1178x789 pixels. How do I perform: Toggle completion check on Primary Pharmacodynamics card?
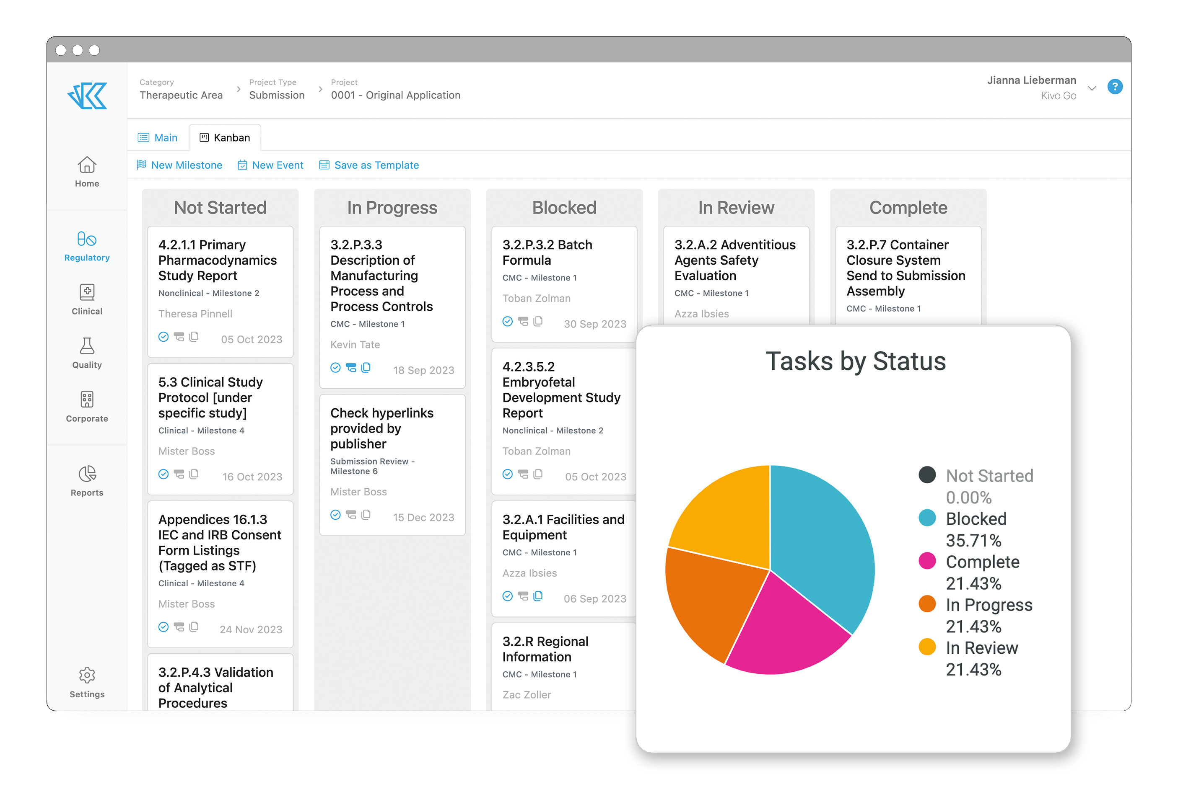tap(163, 337)
